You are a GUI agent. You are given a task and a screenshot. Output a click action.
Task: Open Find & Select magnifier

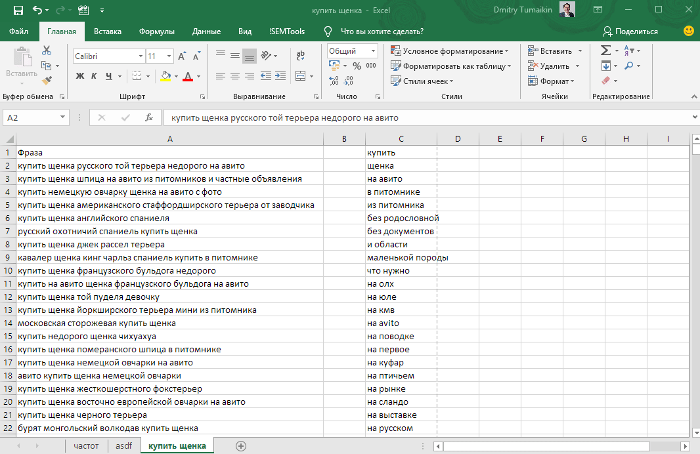629,66
